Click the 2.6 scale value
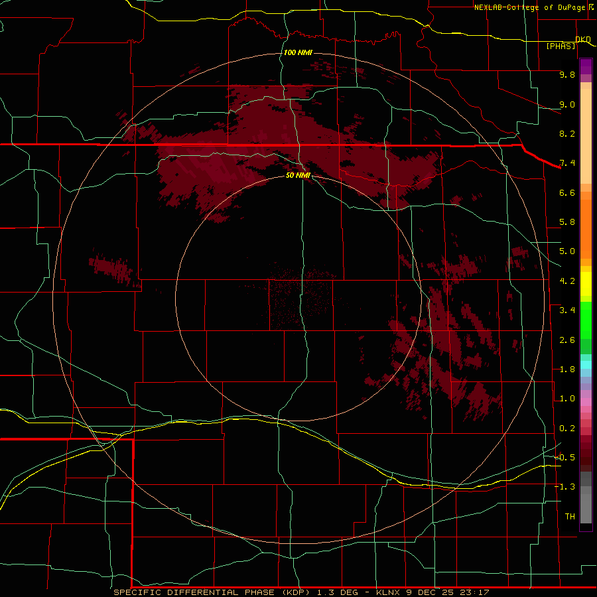This screenshot has width=597, height=597. (567, 340)
